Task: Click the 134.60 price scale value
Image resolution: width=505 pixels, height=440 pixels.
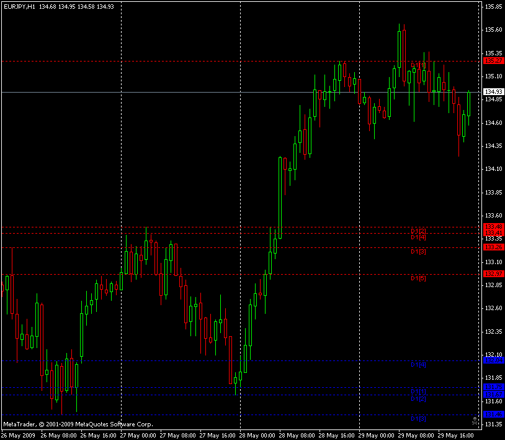Action: (494, 122)
